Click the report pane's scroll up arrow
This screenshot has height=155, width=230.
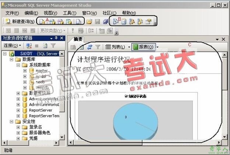[x=224, y=55]
